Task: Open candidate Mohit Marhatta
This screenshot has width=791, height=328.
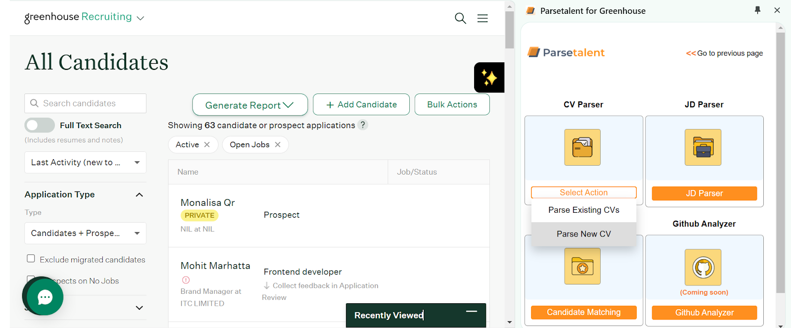Action: point(215,266)
